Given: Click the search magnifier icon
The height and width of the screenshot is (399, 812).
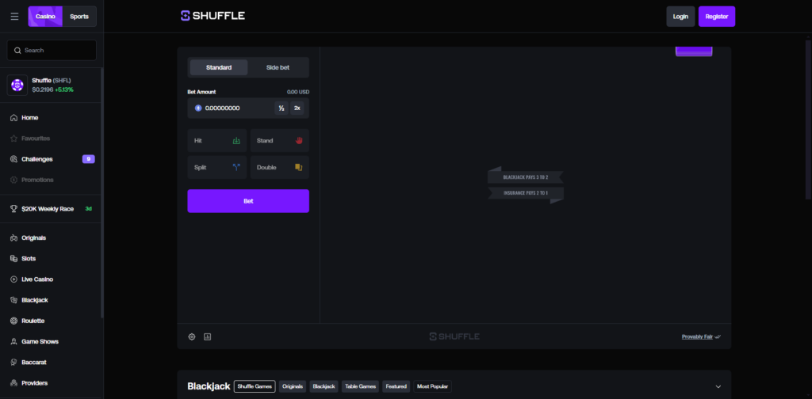Looking at the screenshot, I should pyautogui.click(x=17, y=50).
